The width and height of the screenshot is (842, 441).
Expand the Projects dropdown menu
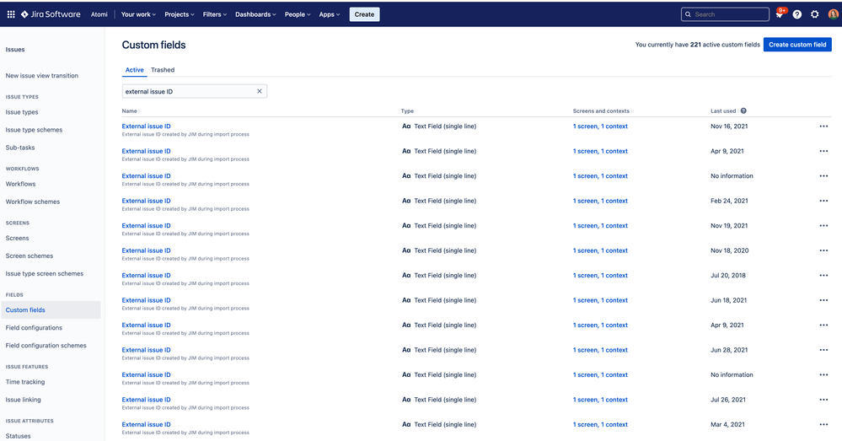pos(180,14)
